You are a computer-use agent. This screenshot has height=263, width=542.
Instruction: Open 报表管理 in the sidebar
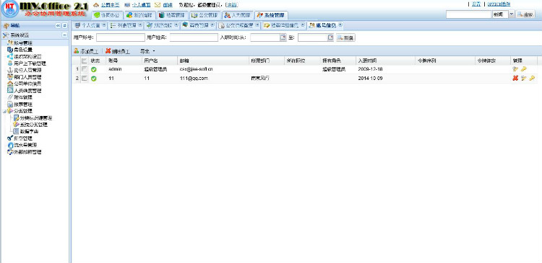click(x=23, y=104)
